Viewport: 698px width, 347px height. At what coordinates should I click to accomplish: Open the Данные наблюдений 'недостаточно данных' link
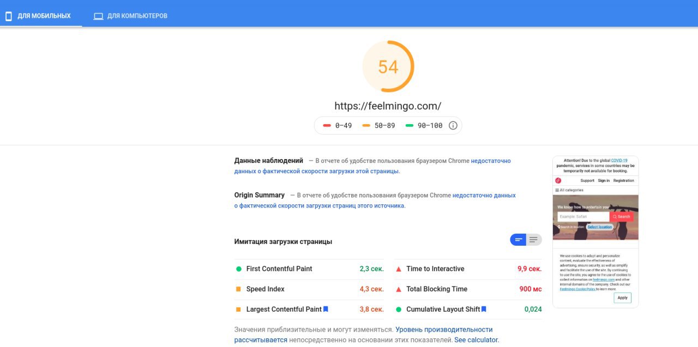[372, 166]
